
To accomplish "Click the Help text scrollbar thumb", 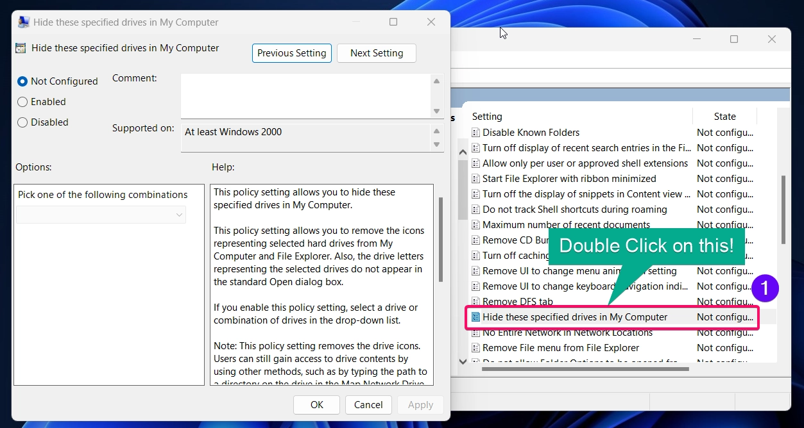I will tap(440, 240).
